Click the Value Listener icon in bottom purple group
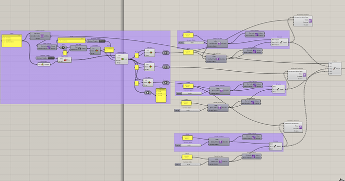 (253, 137)
